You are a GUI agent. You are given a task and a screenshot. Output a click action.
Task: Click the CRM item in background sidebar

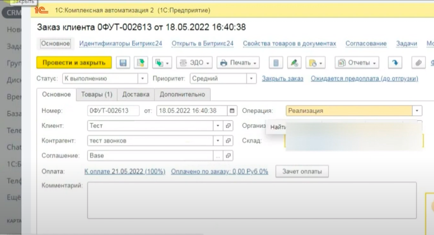pos(12,13)
